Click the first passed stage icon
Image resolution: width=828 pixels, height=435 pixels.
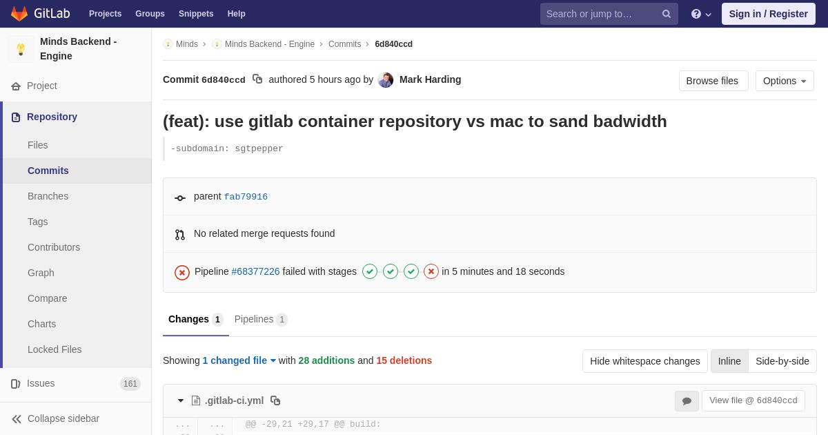370,272
